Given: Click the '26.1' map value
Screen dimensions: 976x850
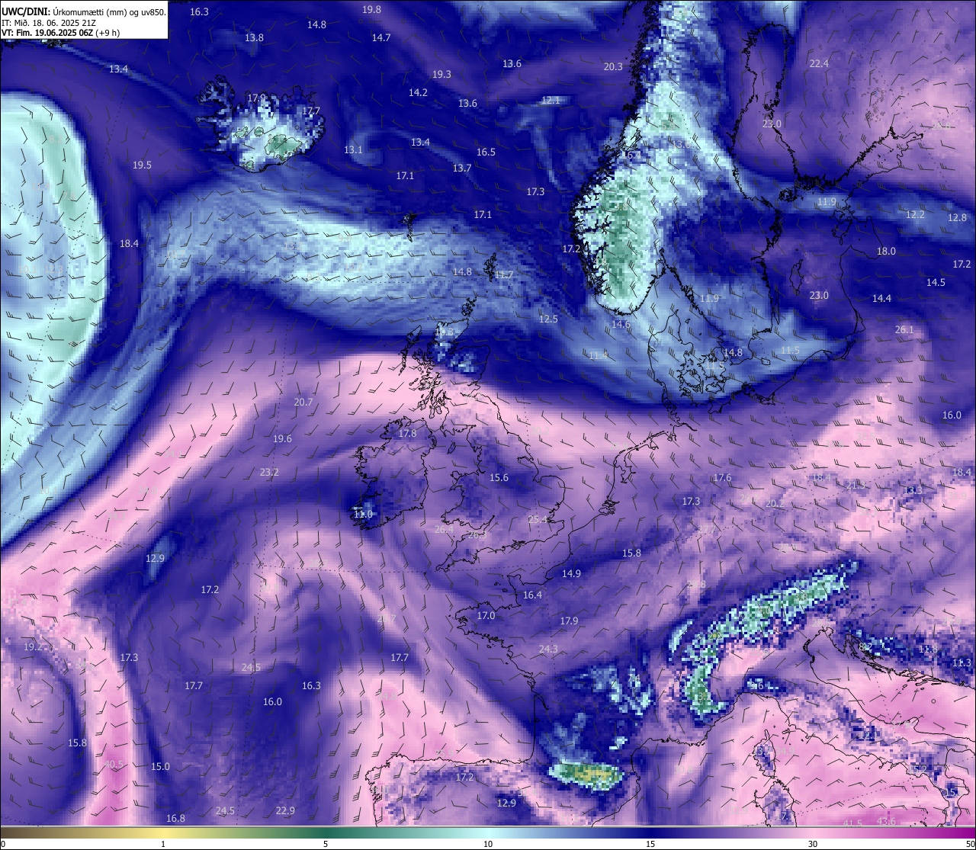Looking at the screenshot, I should click(x=904, y=329).
